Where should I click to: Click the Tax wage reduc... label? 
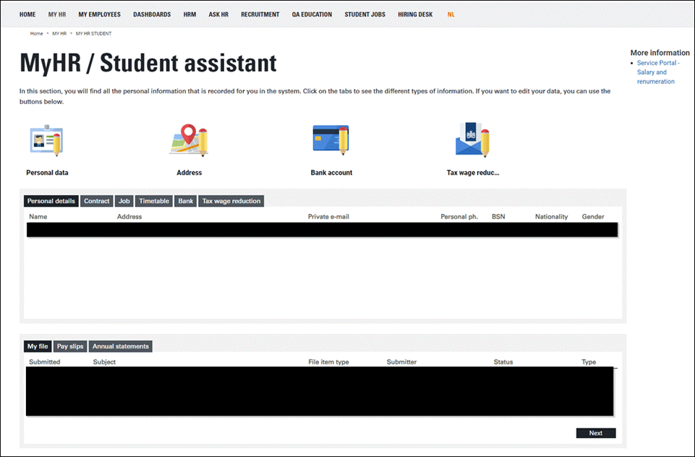click(473, 173)
